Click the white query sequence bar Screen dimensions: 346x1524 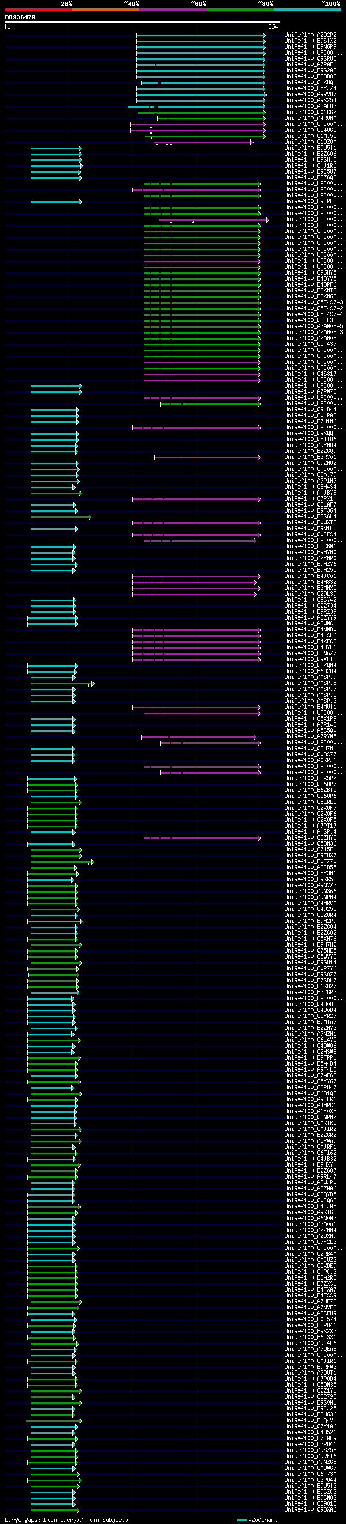[x=143, y=23]
